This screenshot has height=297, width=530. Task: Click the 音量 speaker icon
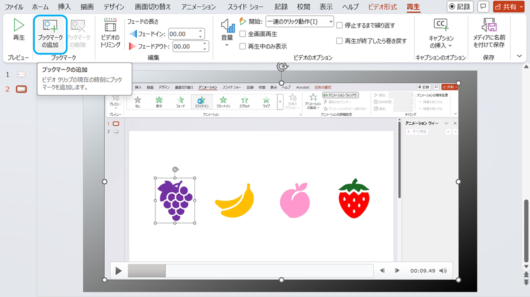(227, 27)
